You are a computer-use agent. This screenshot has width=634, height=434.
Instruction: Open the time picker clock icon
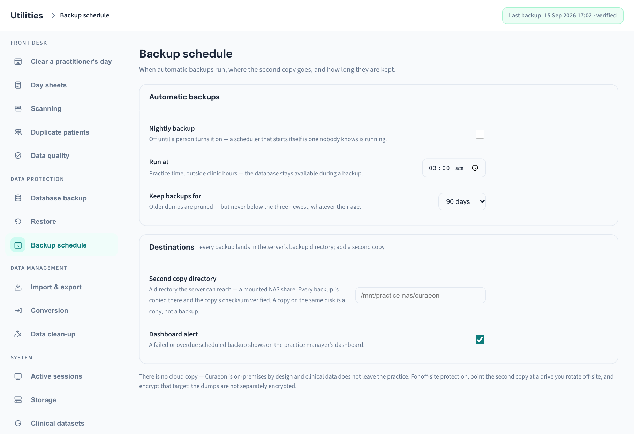(x=475, y=168)
